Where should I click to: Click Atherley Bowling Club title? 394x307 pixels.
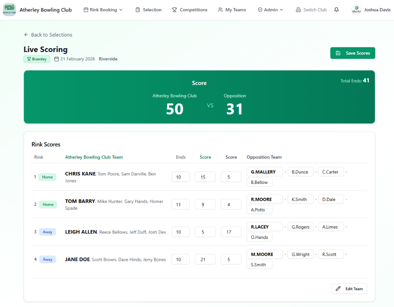pyautogui.click(x=46, y=10)
